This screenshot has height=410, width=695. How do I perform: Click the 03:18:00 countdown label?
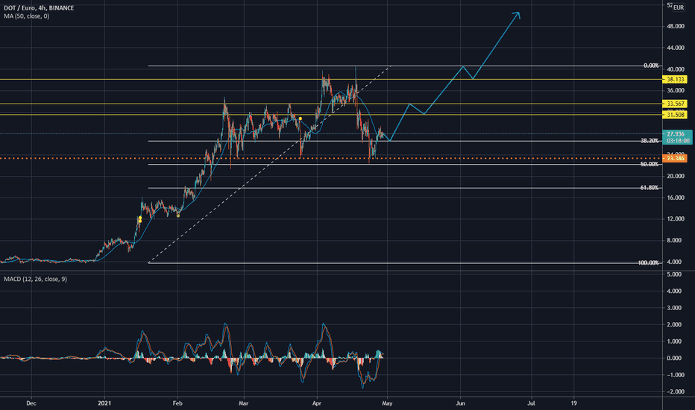tap(678, 141)
